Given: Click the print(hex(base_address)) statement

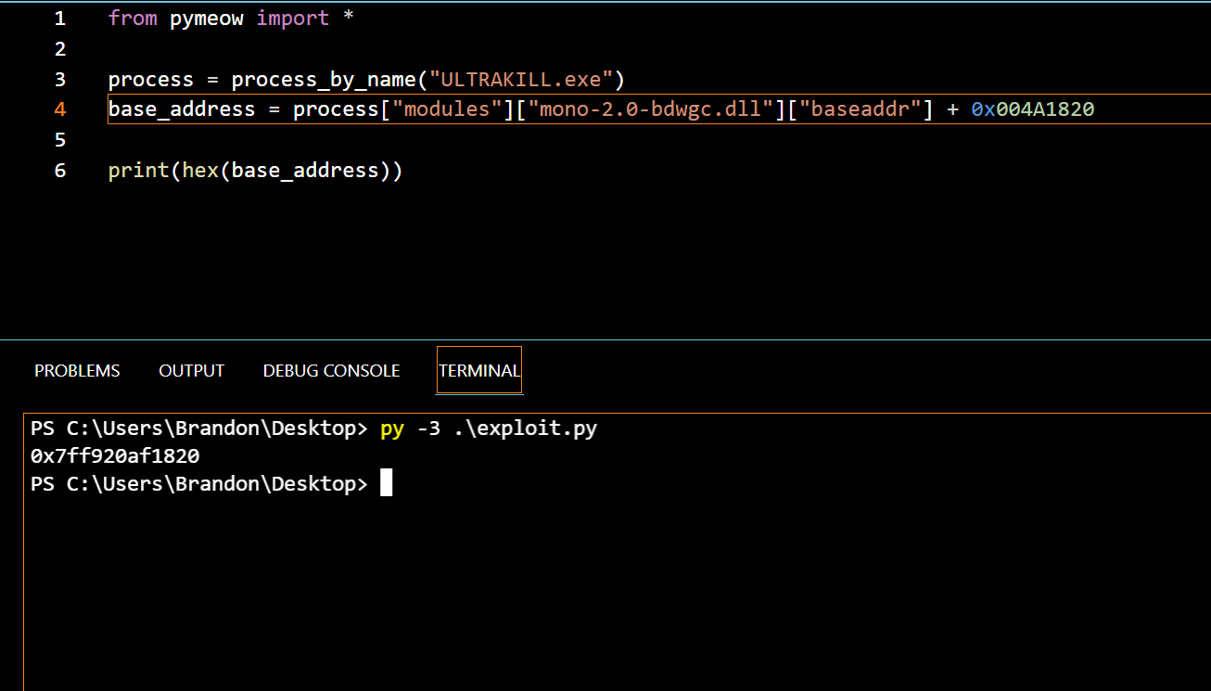Looking at the screenshot, I should click(x=256, y=171).
